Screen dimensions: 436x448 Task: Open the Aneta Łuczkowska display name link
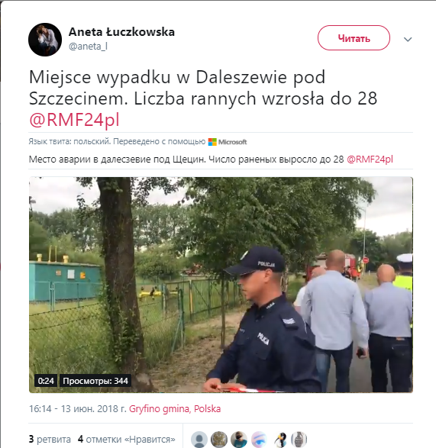tap(121, 32)
